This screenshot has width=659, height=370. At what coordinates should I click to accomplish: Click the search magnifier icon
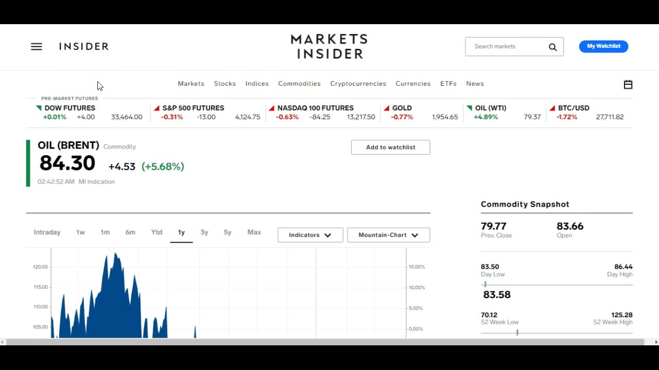pos(552,47)
